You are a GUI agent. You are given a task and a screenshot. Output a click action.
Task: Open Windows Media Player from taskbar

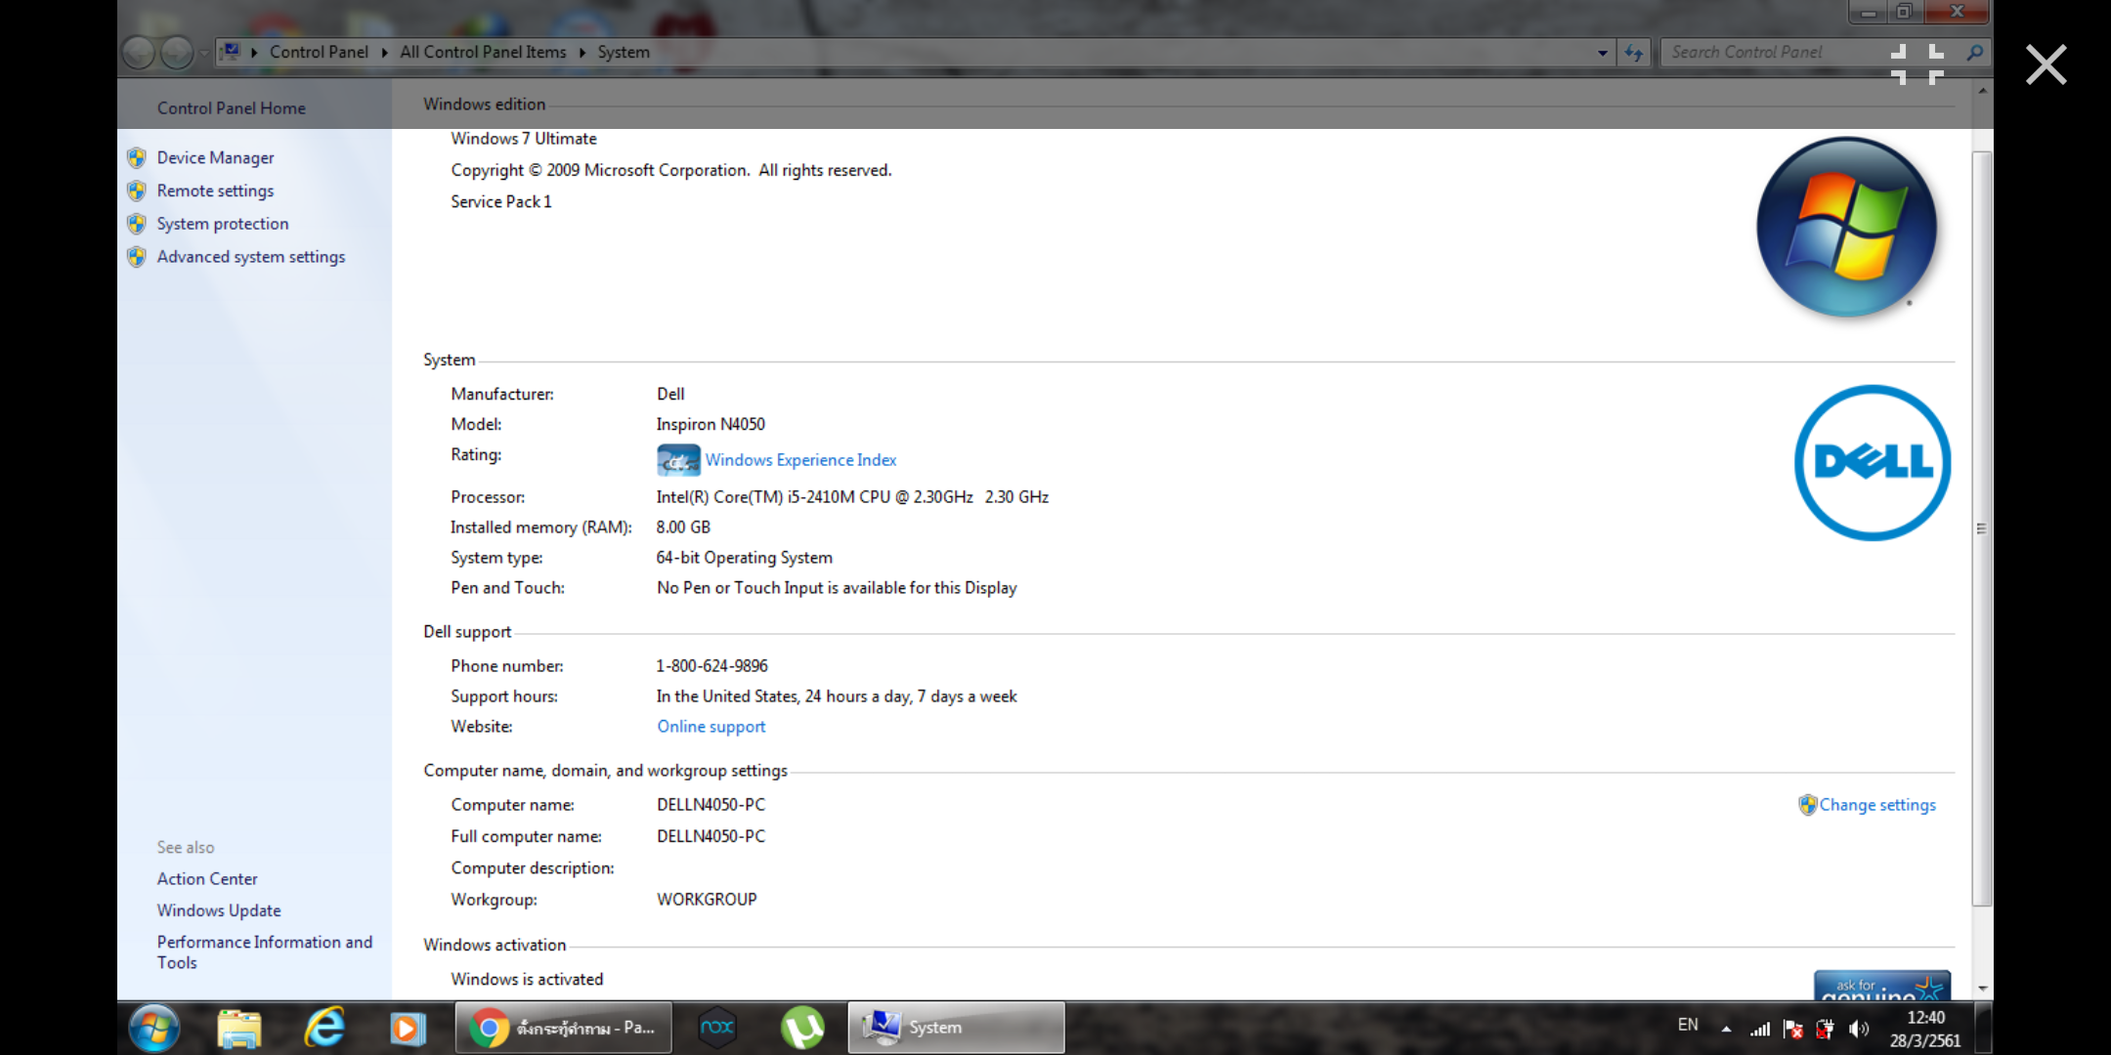coord(408,1029)
